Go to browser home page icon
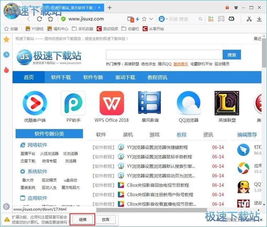This screenshot has height=227, width=267. [51, 19]
